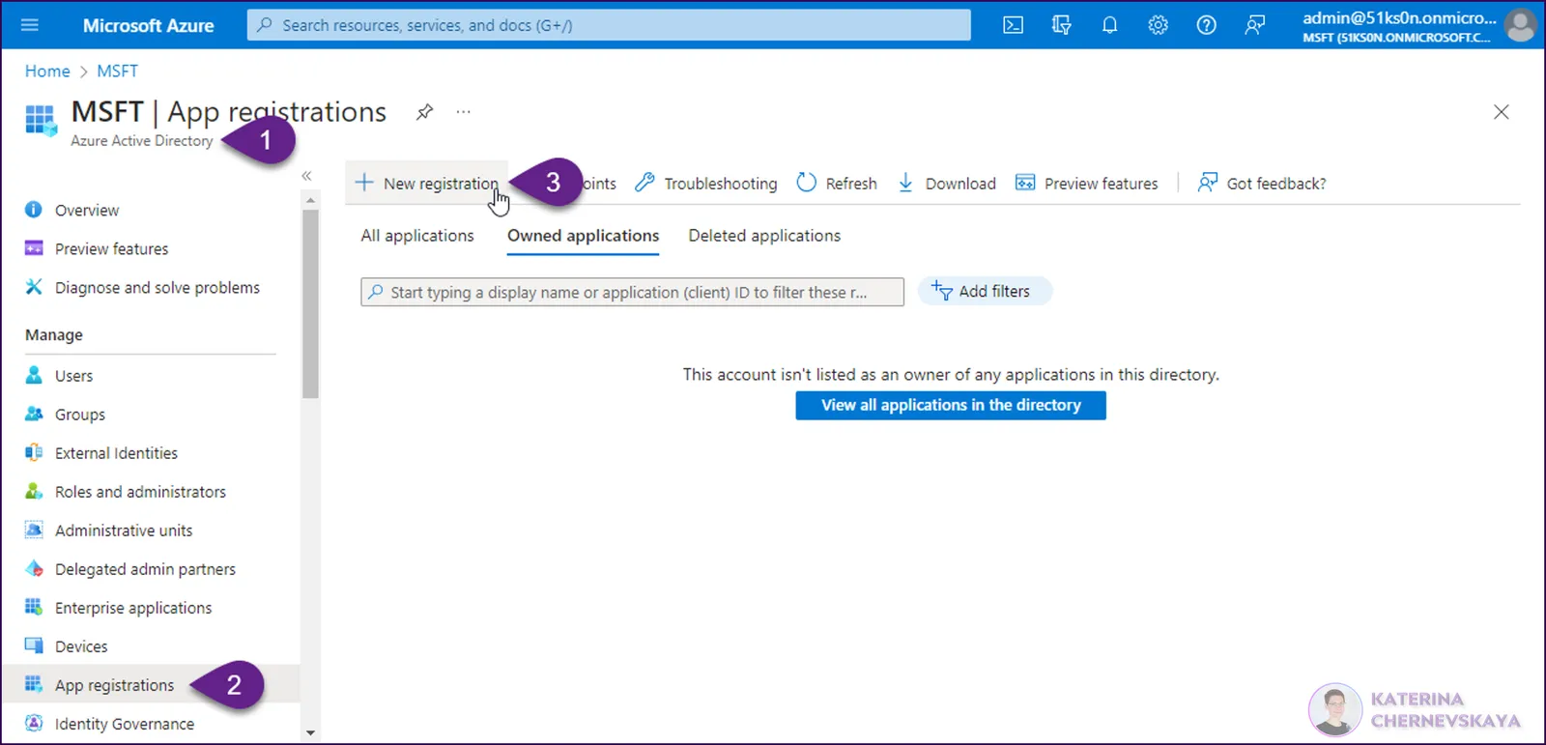Open the more options ellipsis beside title

(x=464, y=112)
